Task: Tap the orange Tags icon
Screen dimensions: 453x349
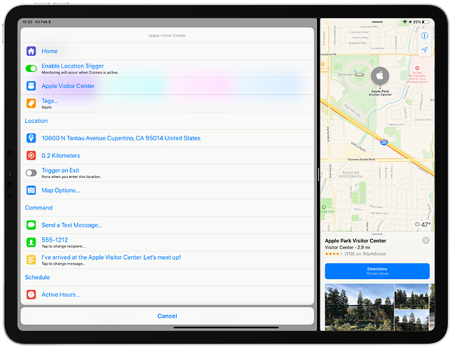Action: click(31, 103)
